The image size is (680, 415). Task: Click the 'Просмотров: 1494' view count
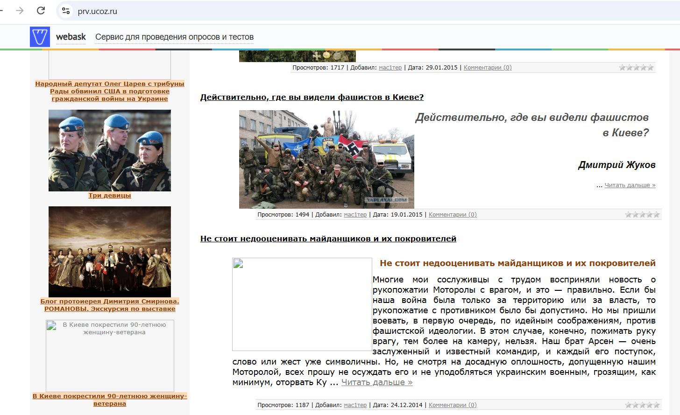(x=283, y=215)
